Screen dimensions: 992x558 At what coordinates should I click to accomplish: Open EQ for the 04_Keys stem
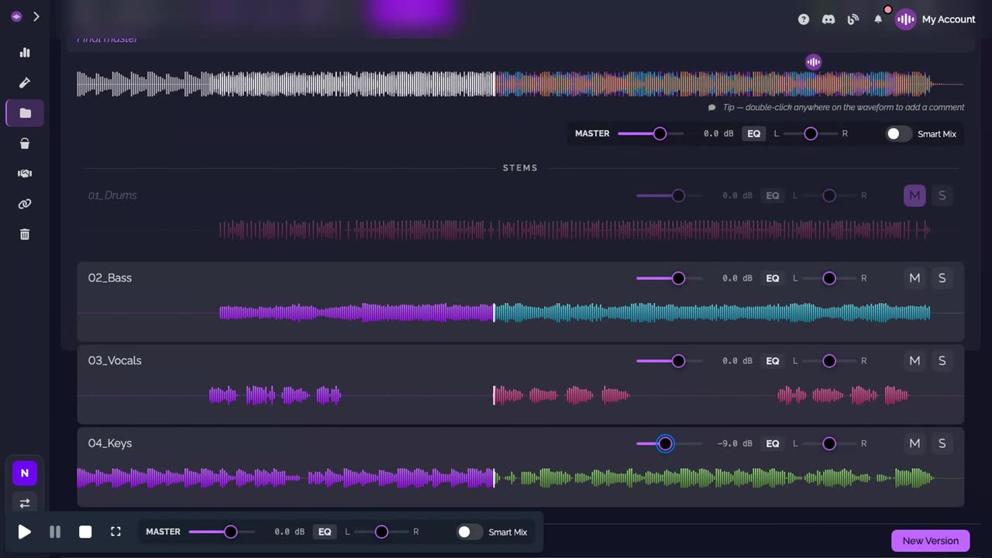click(773, 443)
